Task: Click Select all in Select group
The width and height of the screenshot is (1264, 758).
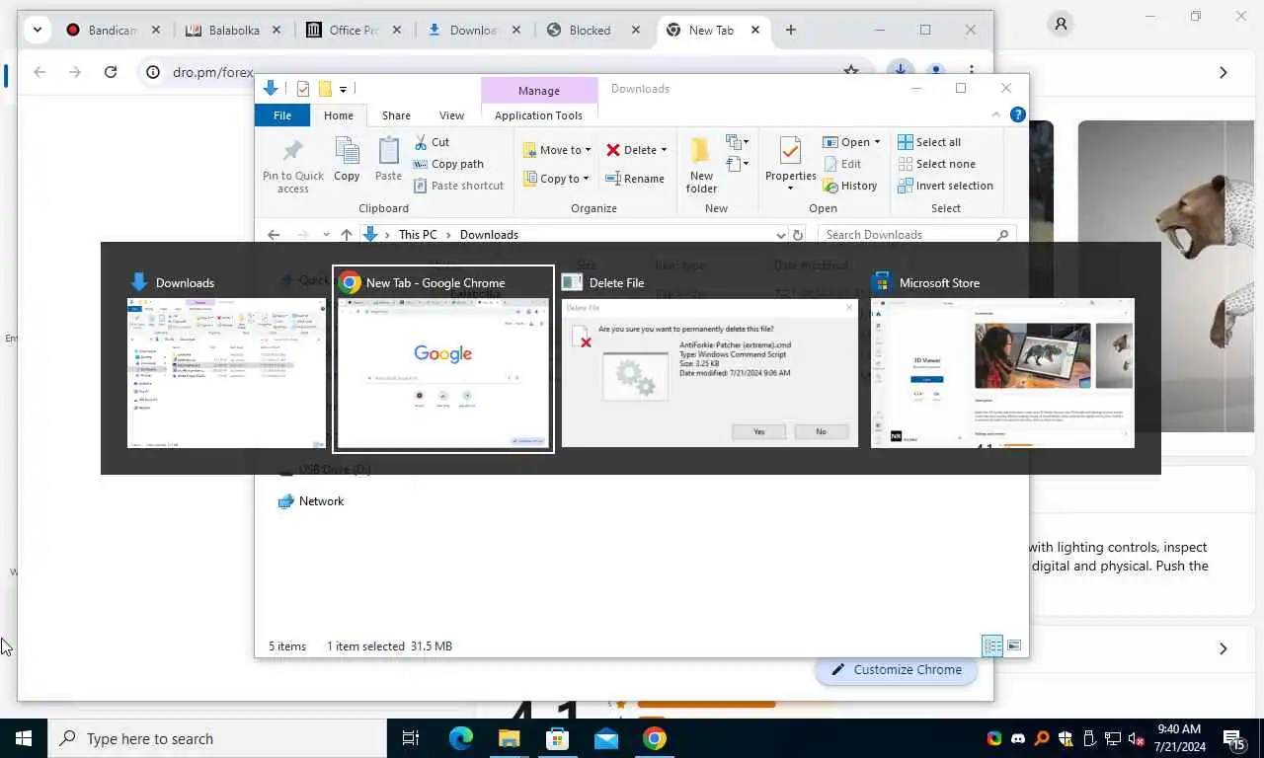Action: point(929,142)
